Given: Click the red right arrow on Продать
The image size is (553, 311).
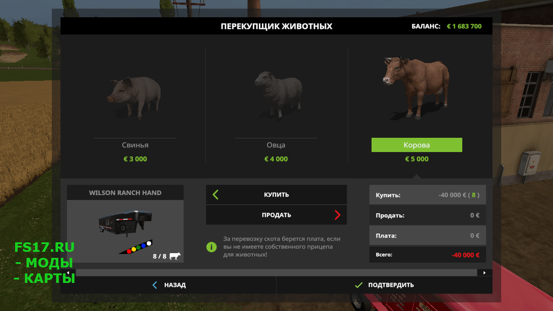Looking at the screenshot, I should (337, 215).
